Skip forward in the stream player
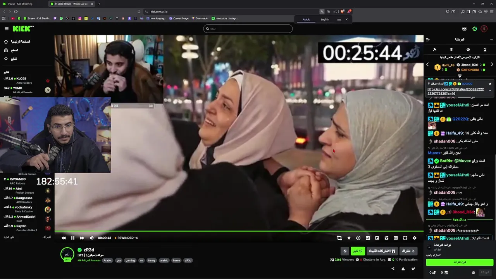 82,238
